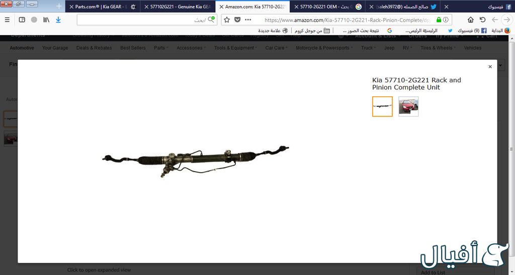Reload the current Amazon page
Viewport: 515px width, 275px height.
483,20
